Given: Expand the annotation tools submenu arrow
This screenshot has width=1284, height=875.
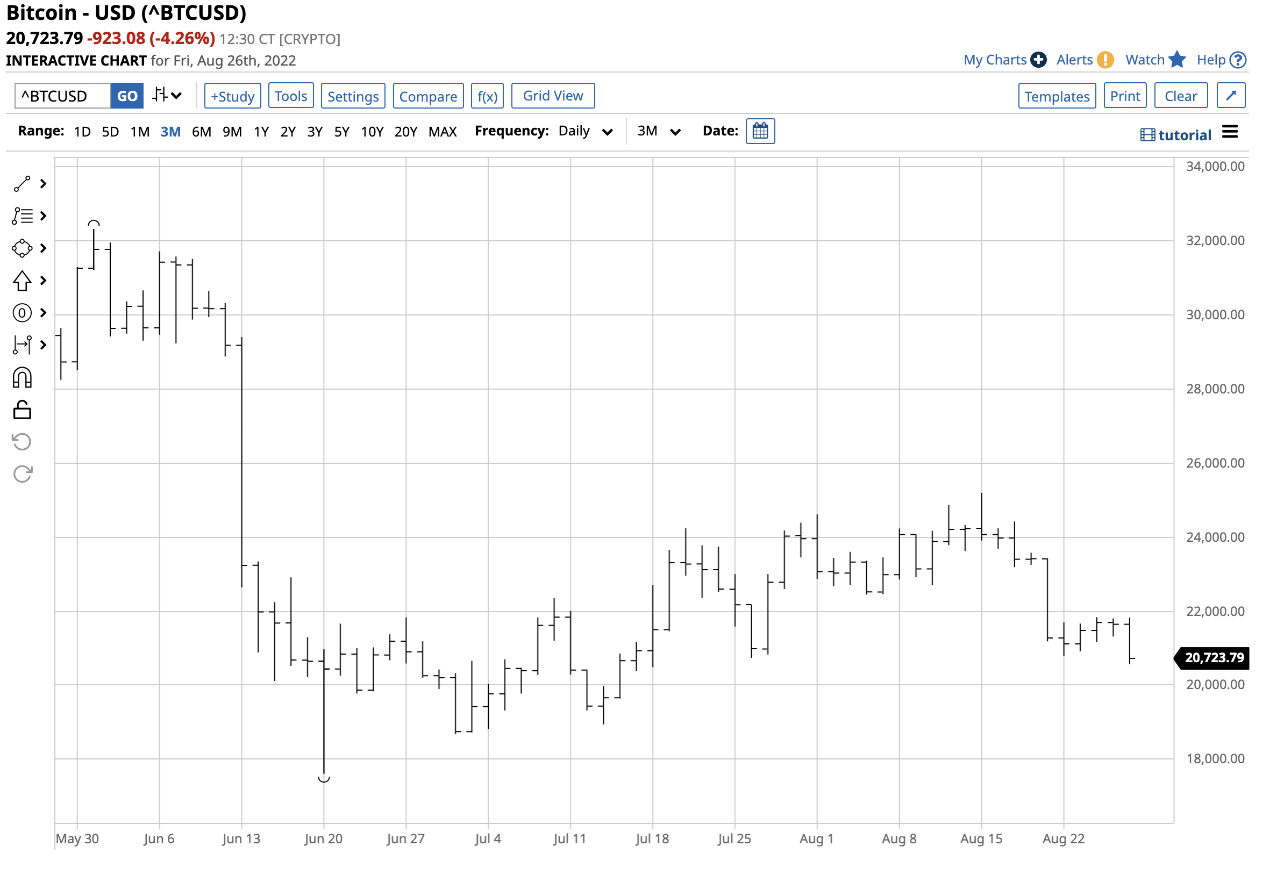Looking at the screenshot, I should pyautogui.click(x=43, y=217).
